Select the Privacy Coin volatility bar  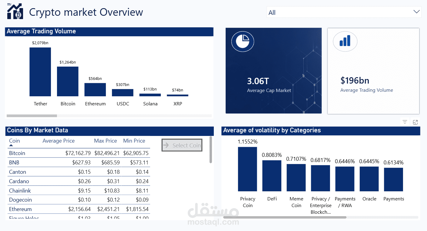point(247,169)
